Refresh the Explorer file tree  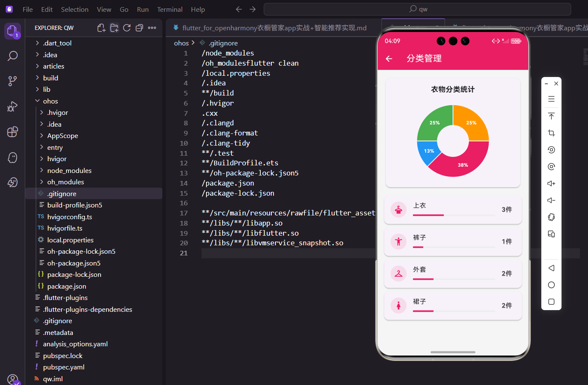pos(127,28)
